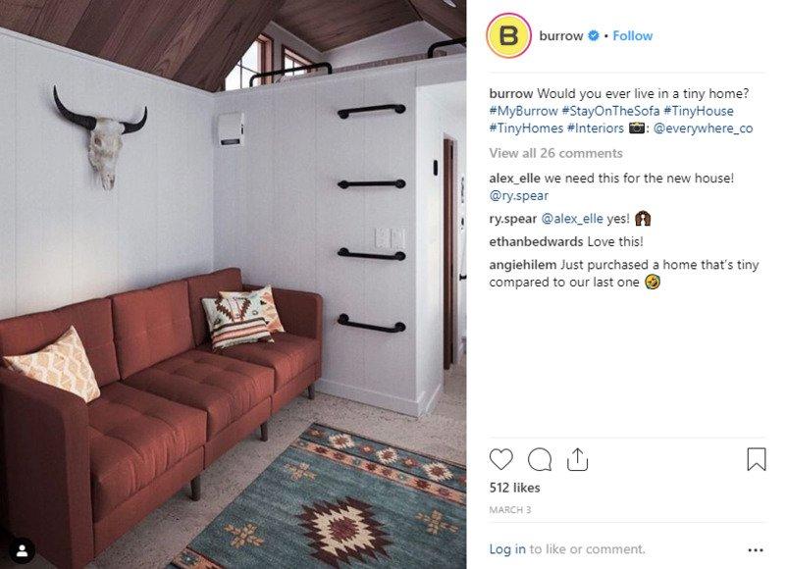The image size is (785, 569).
Task: Open the @ry.spear mention in comment
Action: click(x=519, y=195)
